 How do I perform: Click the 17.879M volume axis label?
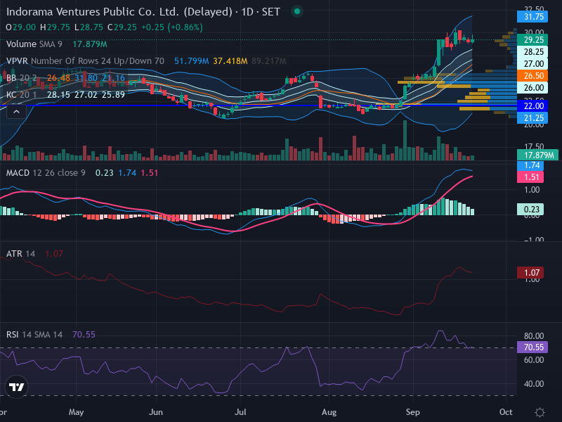[x=537, y=155]
